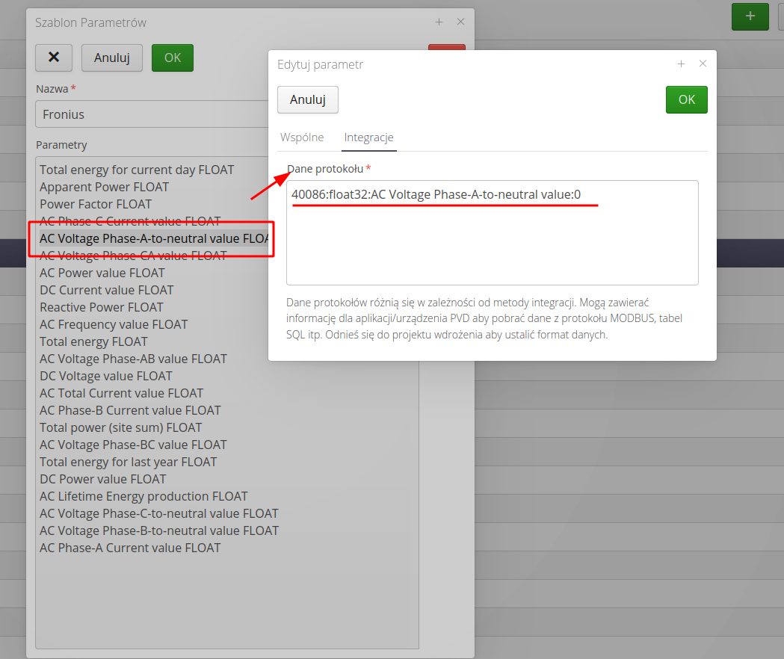Click the green plus add button
This screenshot has width=784, height=659.
coord(750,16)
